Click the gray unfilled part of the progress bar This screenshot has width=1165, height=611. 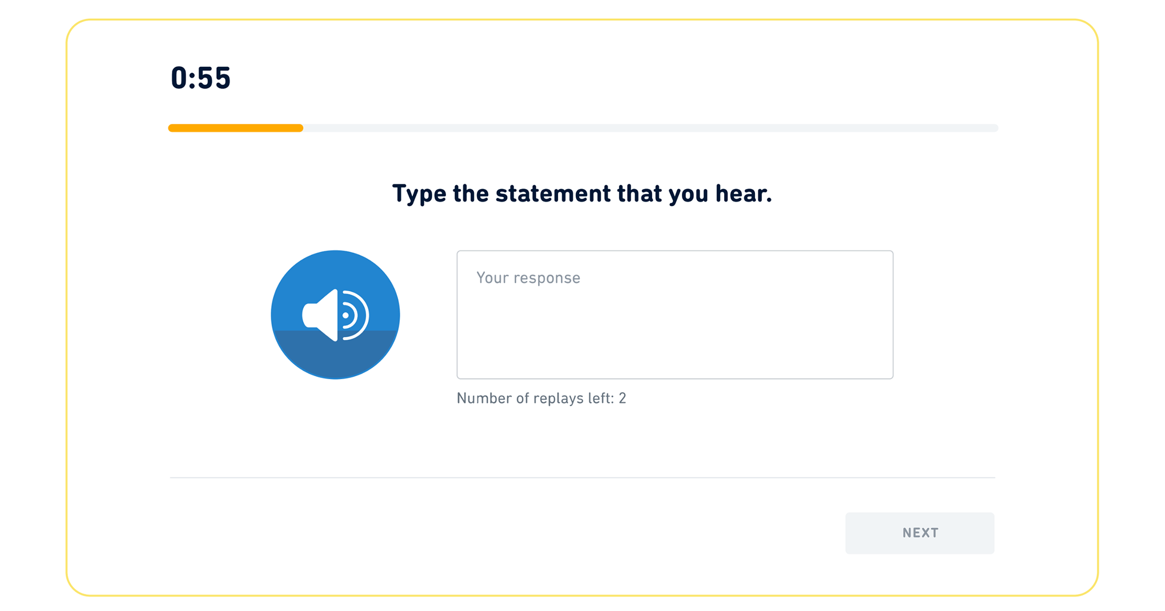(x=651, y=128)
